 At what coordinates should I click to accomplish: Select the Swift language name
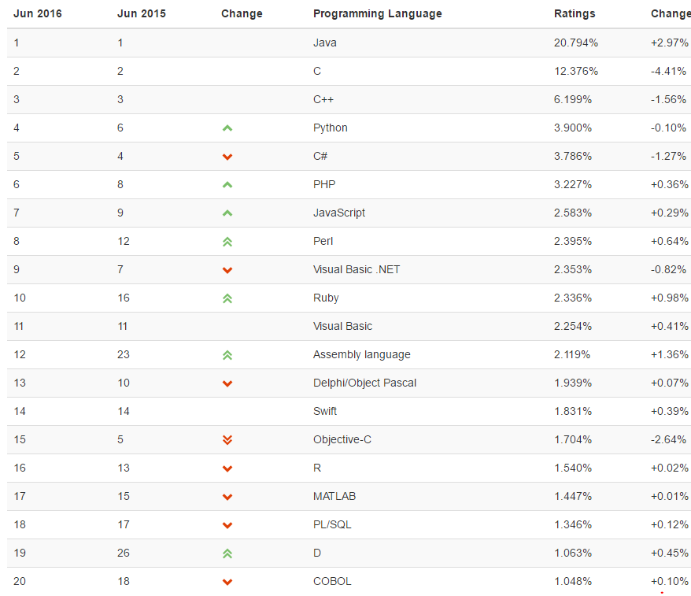pos(325,411)
